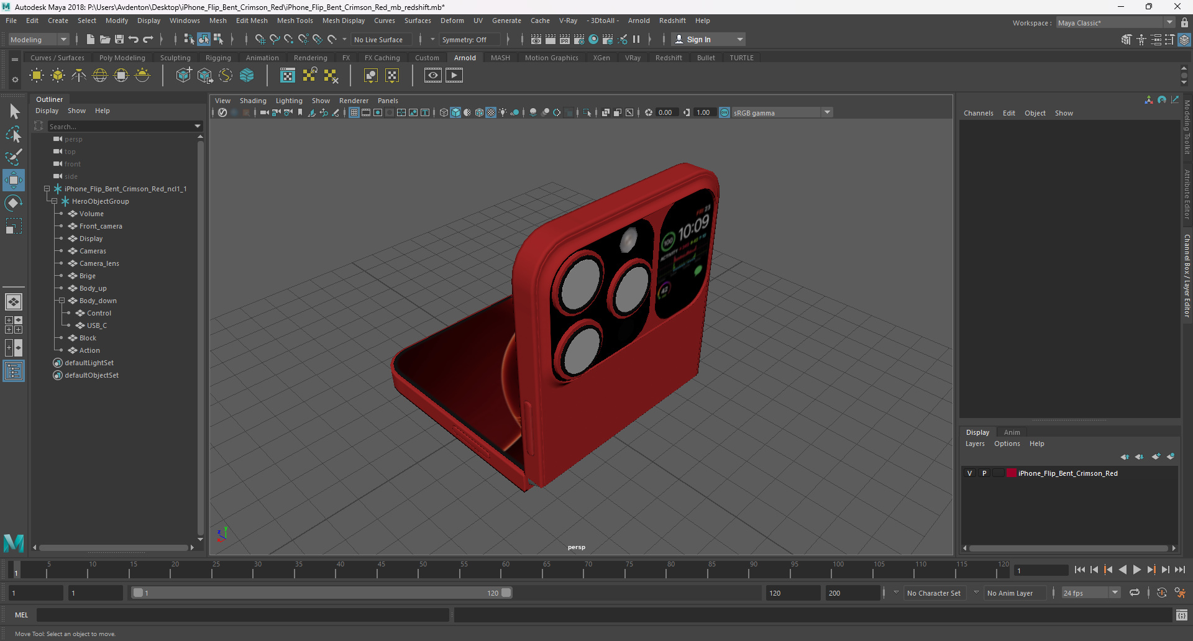The height and width of the screenshot is (641, 1193).
Task: Toggle loop playback mode icon
Action: click(1135, 593)
